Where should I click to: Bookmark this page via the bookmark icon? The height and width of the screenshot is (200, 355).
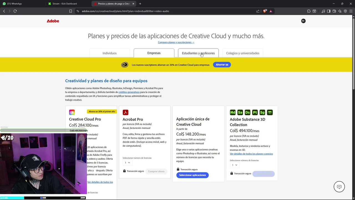pos(70,11)
